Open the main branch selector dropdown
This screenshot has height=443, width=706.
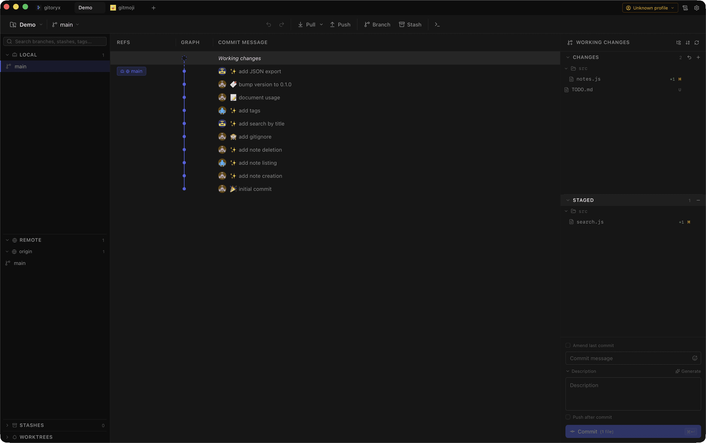coord(66,24)
